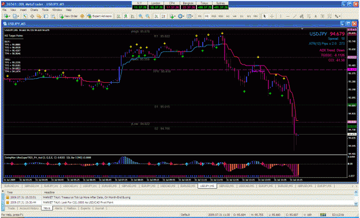Open the File menu
The width and height of the screenshot is (360, 218).
coord(4,10)
